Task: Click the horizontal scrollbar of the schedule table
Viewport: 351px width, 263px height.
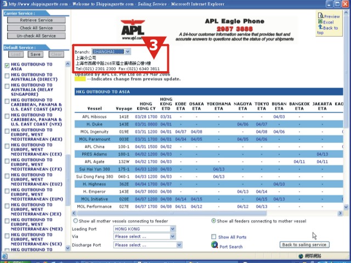Action: point(172,213)
